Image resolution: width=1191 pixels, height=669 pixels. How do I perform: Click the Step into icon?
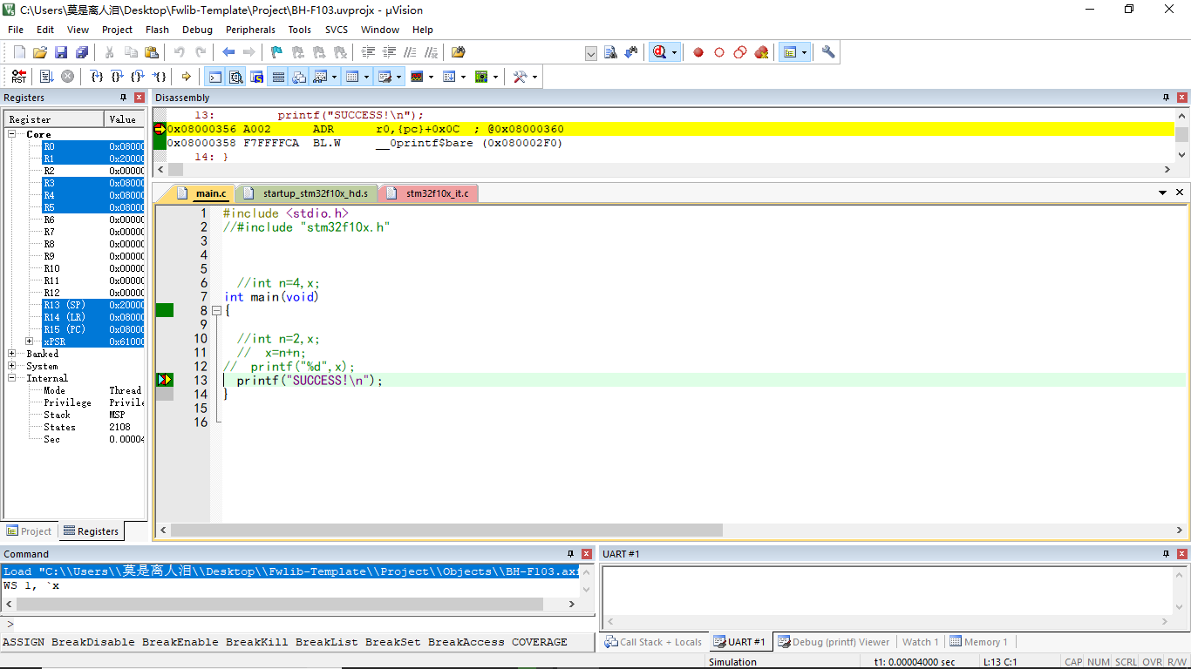(x=98, y=77)
